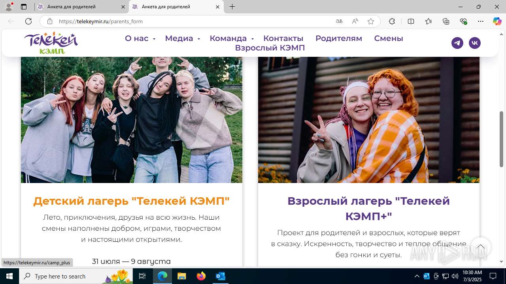Viewport: 506px width, 284px height.
Task: Open Outlook from taskbar
Action: pyautogui.click(x=221, y=276)
